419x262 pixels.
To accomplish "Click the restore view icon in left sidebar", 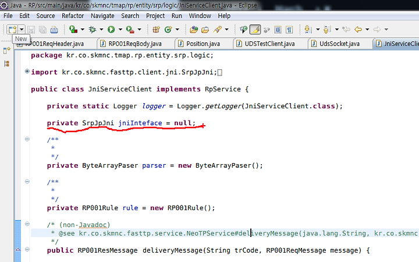I will pyautogui.click(x=6, y=50).
